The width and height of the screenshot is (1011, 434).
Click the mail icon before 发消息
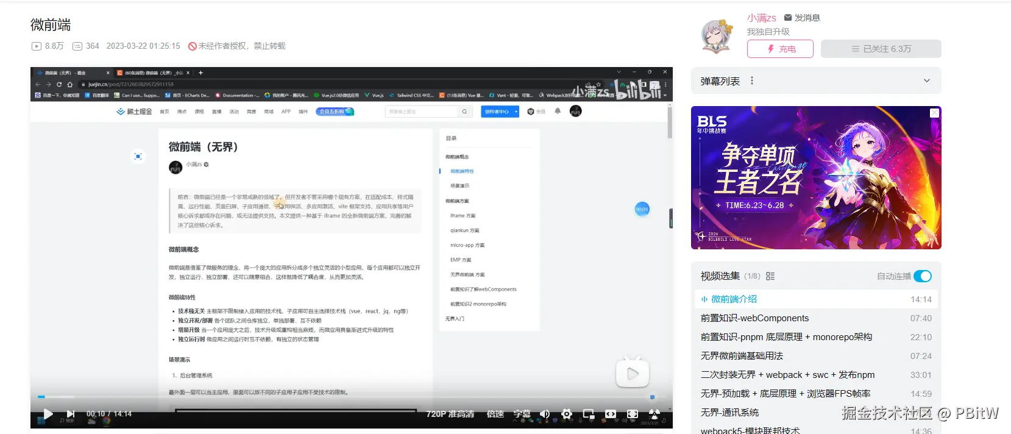tap(788, 18)
